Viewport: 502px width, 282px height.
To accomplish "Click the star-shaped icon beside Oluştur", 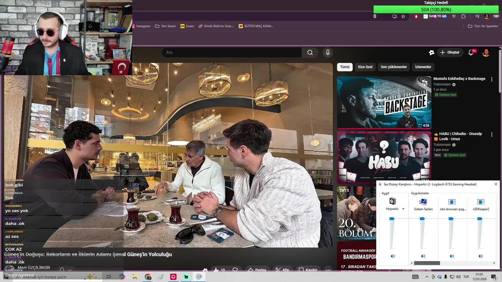I will [x=431, y=52].
